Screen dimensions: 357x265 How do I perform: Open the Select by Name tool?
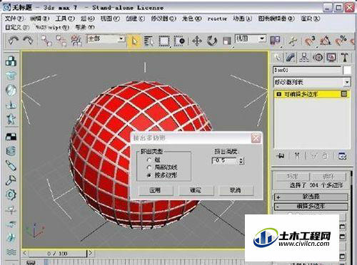click(x=149, y=41)
